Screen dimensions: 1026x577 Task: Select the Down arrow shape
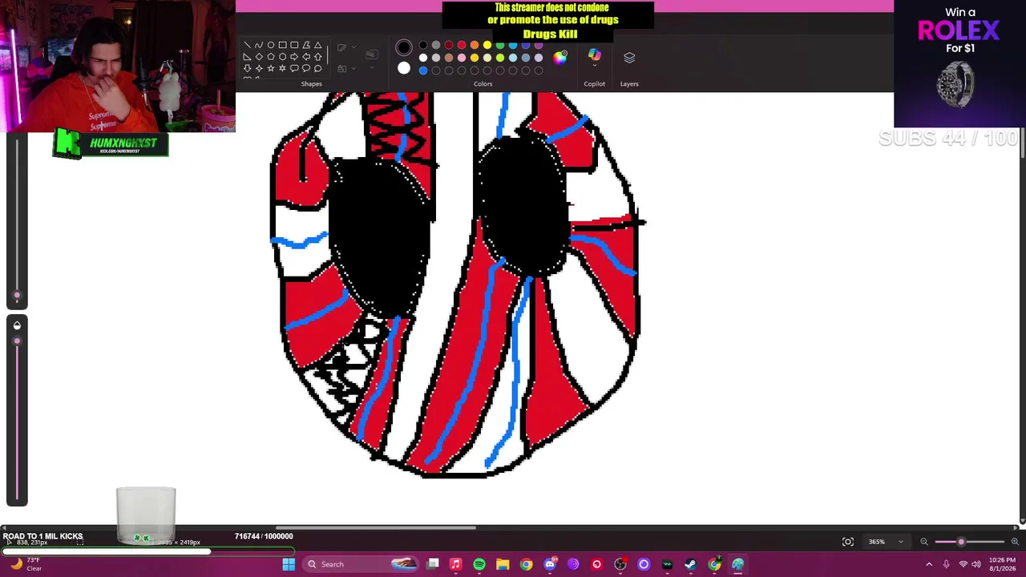(247, 68)
